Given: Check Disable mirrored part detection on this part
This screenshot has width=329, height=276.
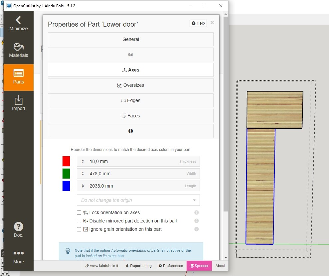Looking at the screenshot, I should point(79,221).
